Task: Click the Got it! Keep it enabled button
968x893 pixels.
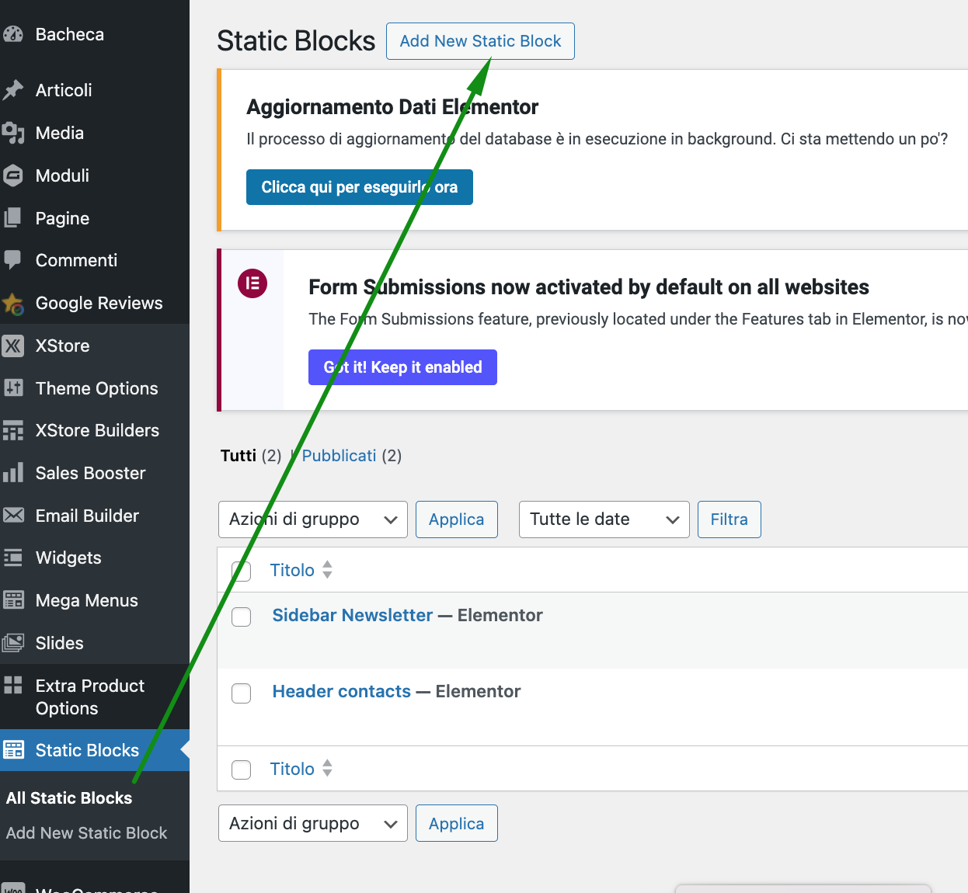Action: (x=402, y=367)
